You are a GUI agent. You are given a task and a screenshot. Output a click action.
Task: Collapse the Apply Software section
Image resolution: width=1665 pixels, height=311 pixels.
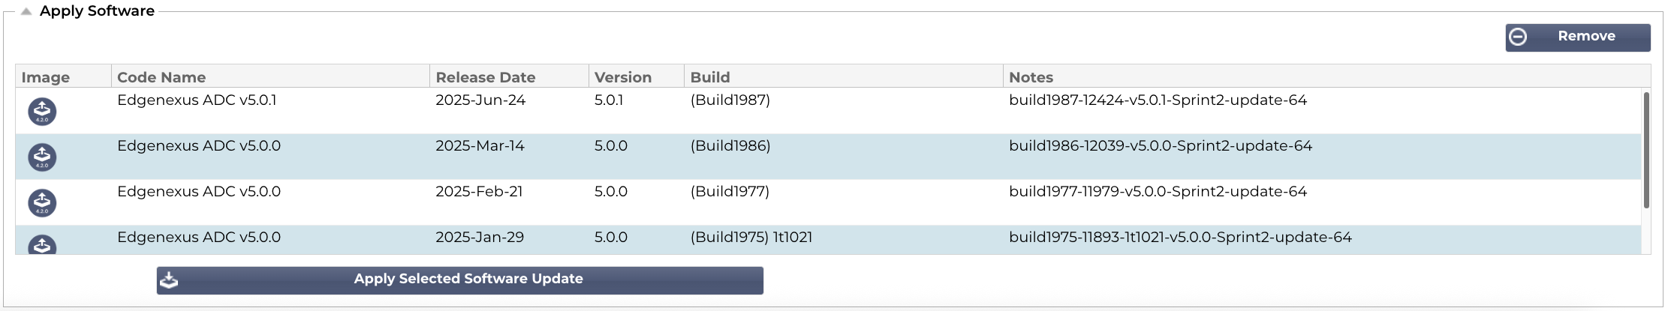(26, 11)
